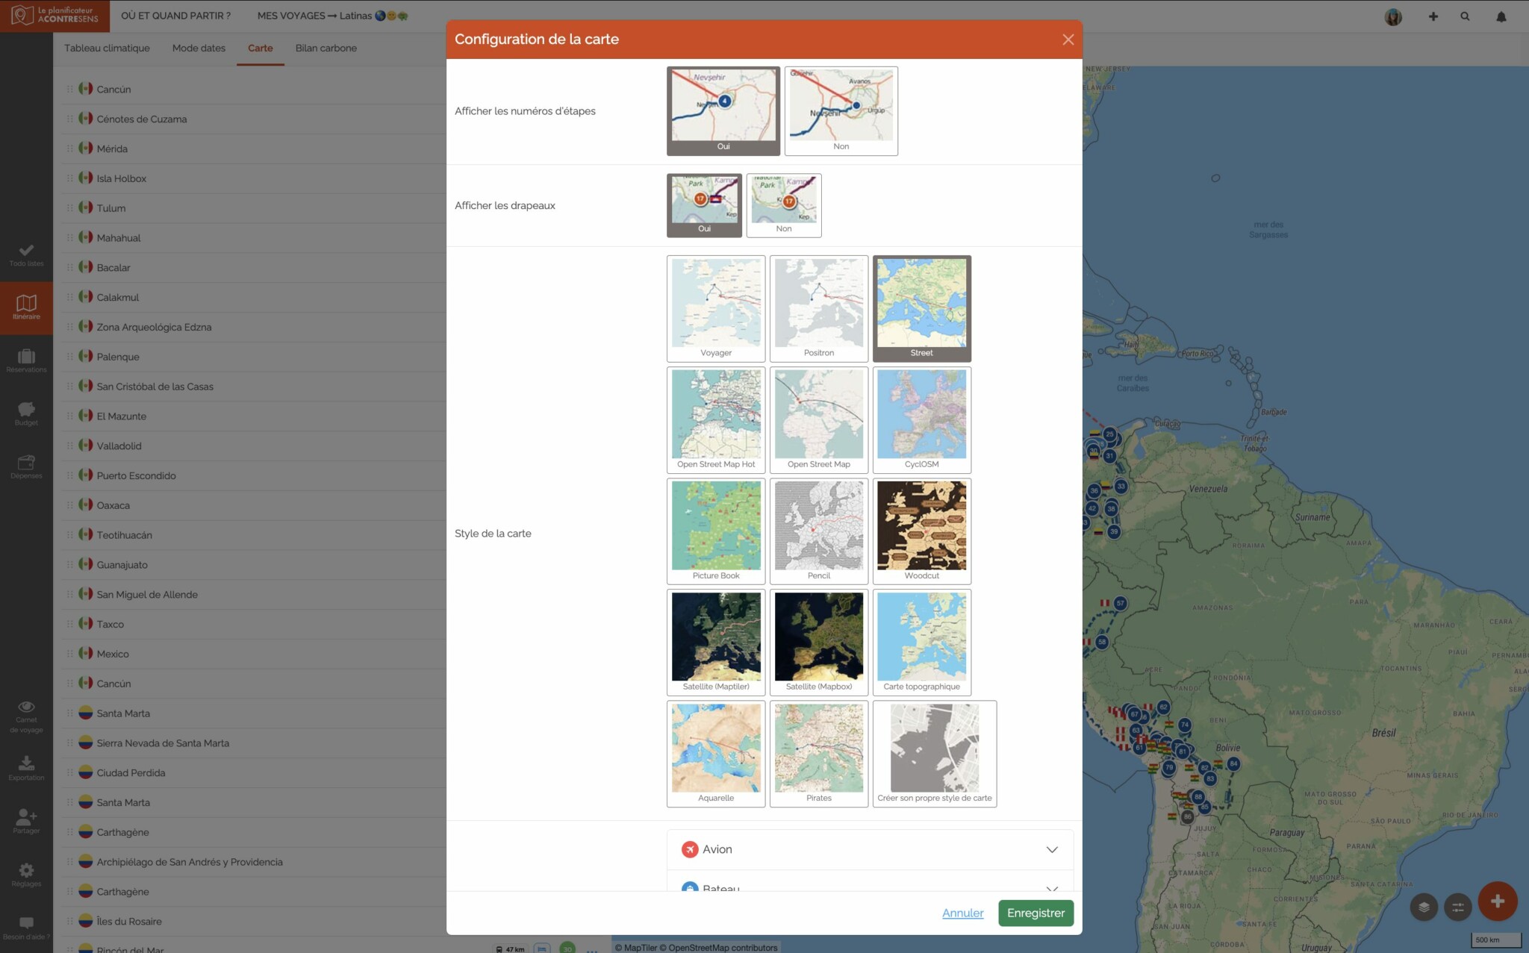This screenshot has height=953, width=1529.
Task: Click Créer son propre style de carte
Action: click(x=935, y=753)
